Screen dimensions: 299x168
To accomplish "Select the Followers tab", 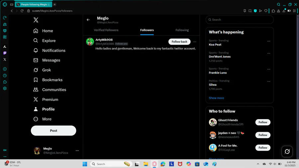I will (x=147, y=30).
